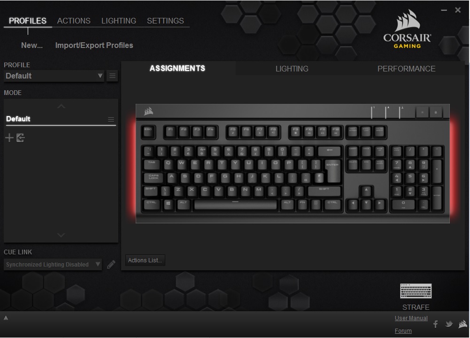Screen dimensions: 470x338
Task: Click the import mode icon
Action: tap(20, 138)
